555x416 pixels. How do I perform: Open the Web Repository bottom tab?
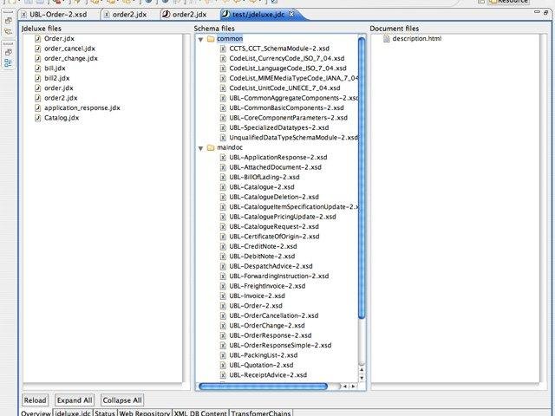(145, 413)
